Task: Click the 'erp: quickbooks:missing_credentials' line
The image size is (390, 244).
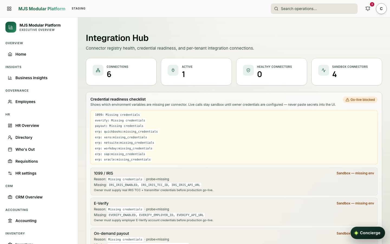Action: tap(126, 131)
